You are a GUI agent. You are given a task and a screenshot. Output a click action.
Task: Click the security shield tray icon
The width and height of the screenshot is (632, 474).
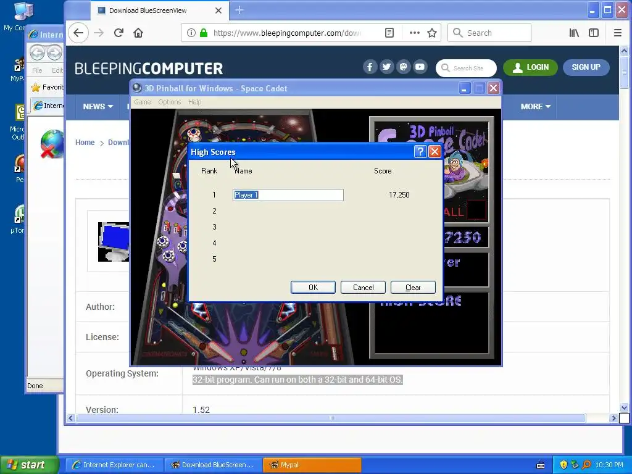(563, 465)
